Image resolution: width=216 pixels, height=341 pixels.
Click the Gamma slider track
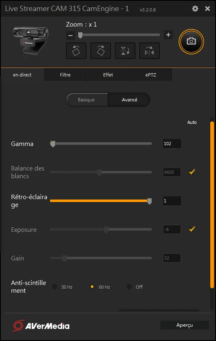[x=101, y=144]
